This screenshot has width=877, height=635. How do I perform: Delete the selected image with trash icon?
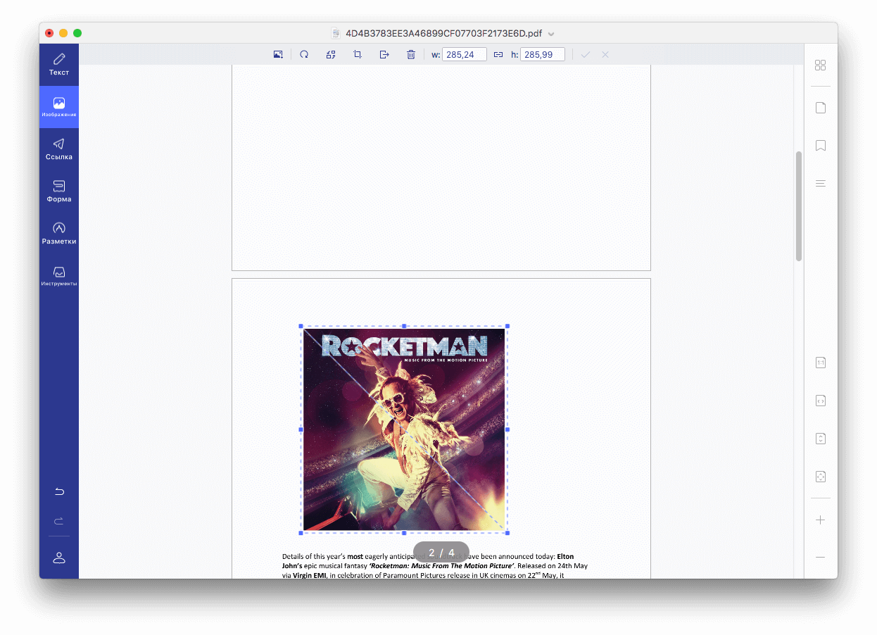point(411,54)
